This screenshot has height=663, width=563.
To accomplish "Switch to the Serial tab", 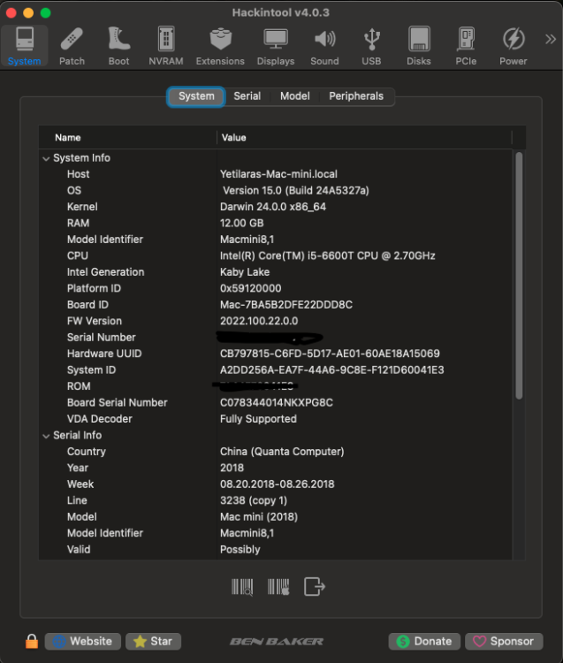I will (247, 96).
